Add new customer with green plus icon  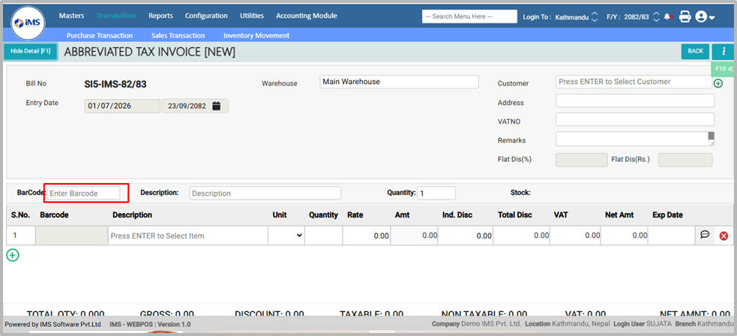(718, 83)
